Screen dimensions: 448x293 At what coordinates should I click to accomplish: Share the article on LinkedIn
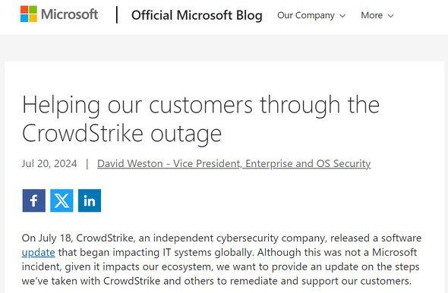coord(90,200)
